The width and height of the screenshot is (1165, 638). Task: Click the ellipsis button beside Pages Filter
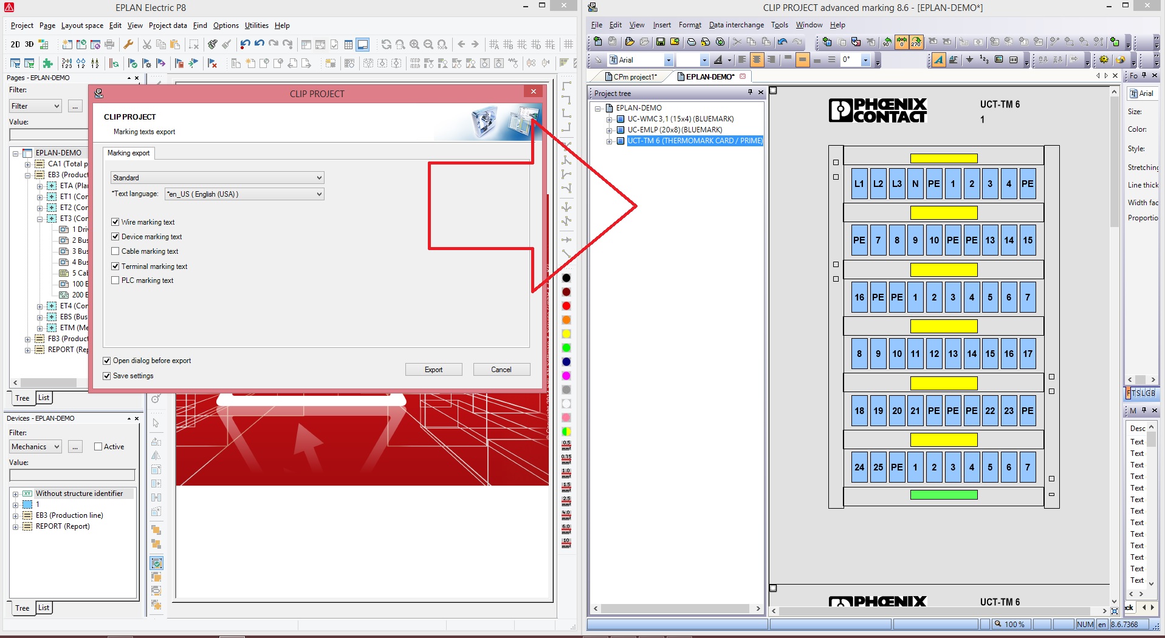[x=75, y=106]
